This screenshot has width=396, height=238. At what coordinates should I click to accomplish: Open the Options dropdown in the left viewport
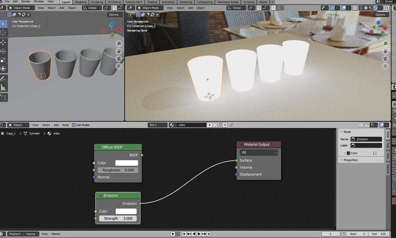click(115, 15)
